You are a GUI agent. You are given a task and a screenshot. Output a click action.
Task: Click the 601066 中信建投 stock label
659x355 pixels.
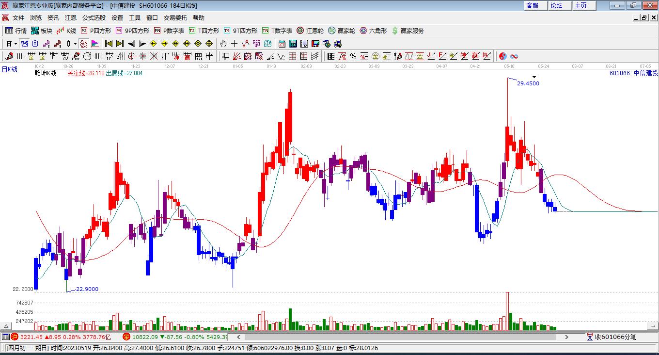coord(634,73)
